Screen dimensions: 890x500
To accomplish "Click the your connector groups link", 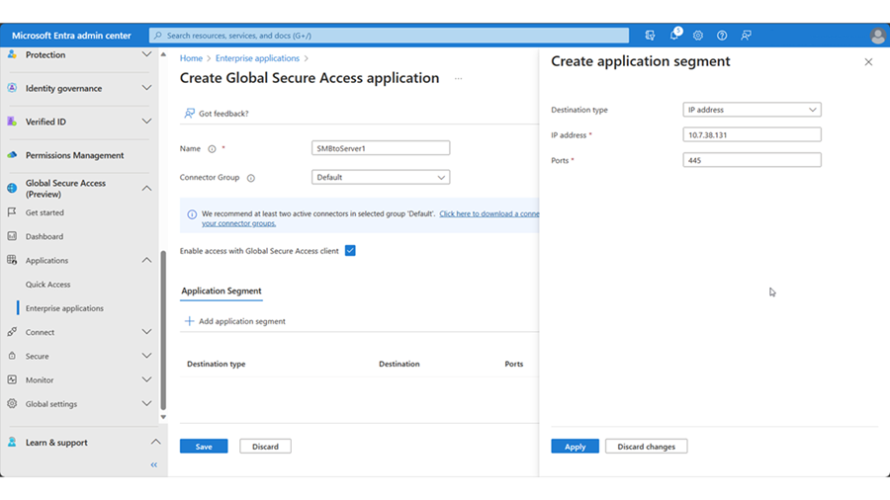I will click(x=238, y=223).
